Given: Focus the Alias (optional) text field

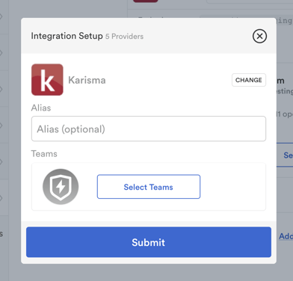Looking at the screenshot, I should pyautogui.click(x=149, y=129).
